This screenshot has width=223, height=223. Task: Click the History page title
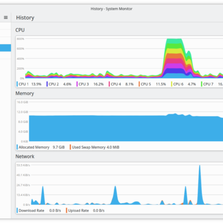click(x=25, y=18)
